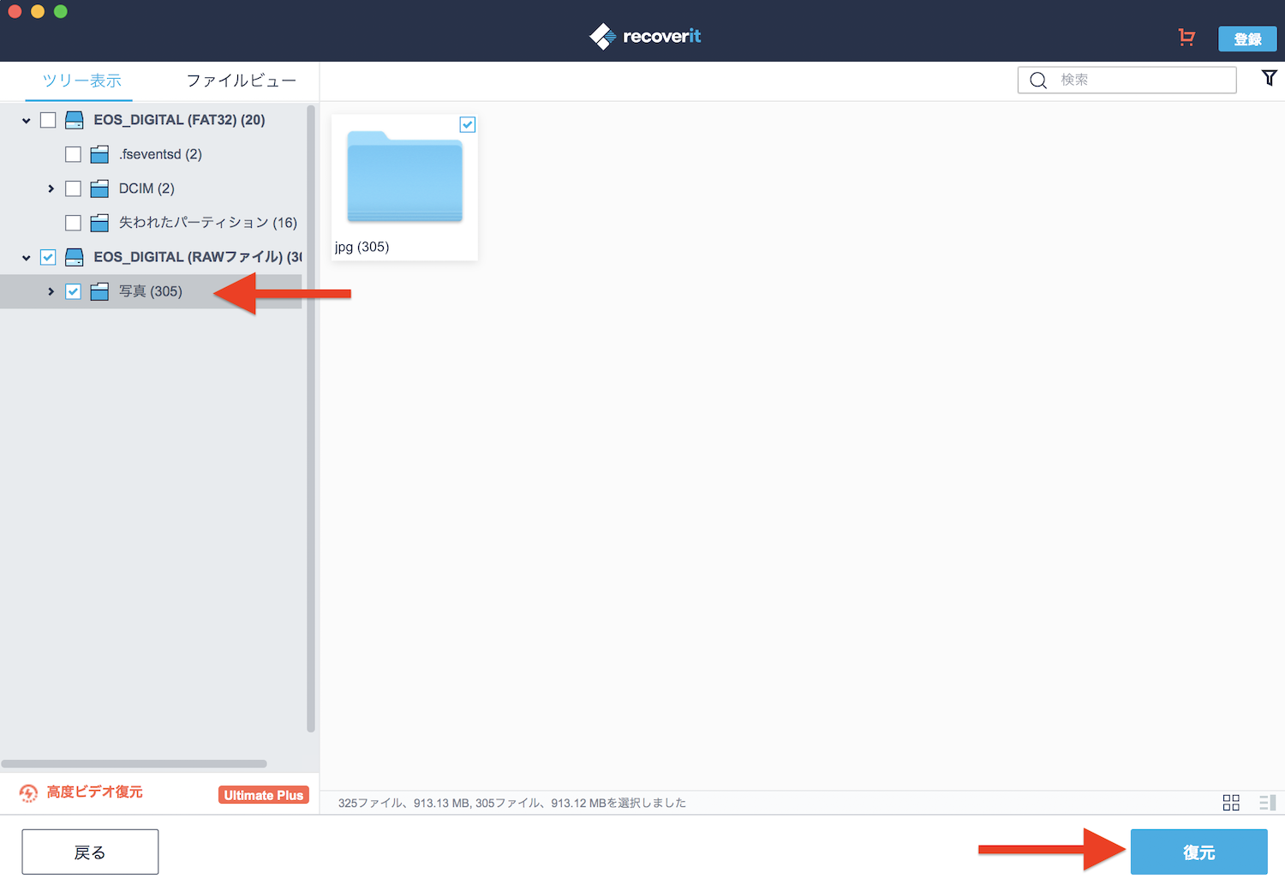Click the 高度ビデオ復元 icon

click(28, 793)
